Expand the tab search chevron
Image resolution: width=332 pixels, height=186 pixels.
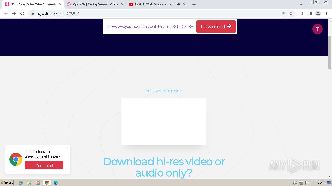click(301, 4)
